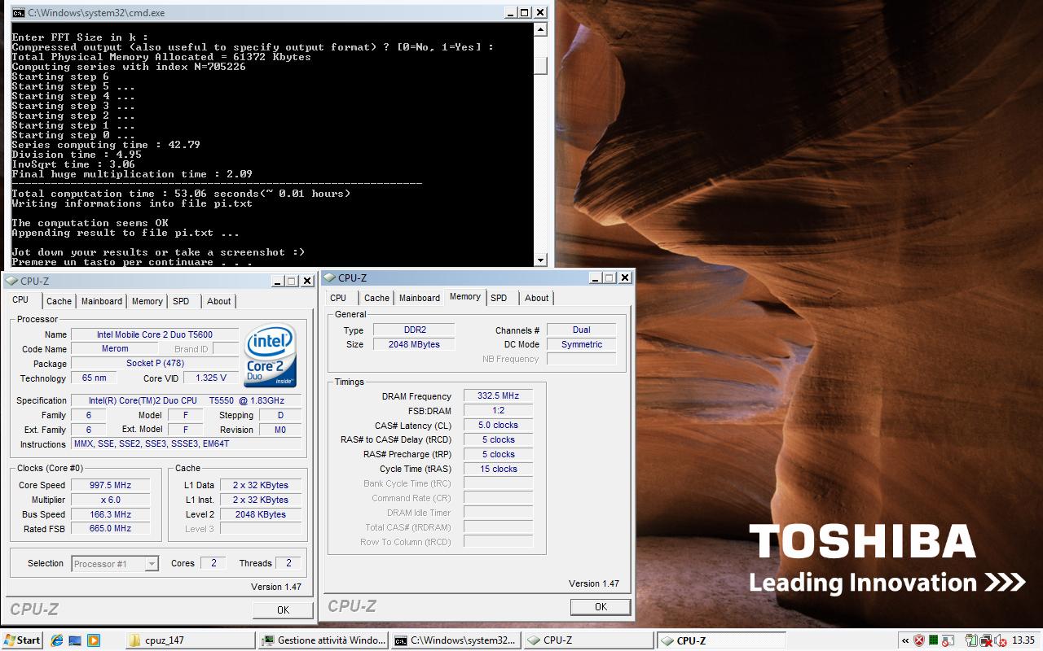
Task: Click the DRAM Frequency value '332.5 MHz'
Action: [498, 396]
